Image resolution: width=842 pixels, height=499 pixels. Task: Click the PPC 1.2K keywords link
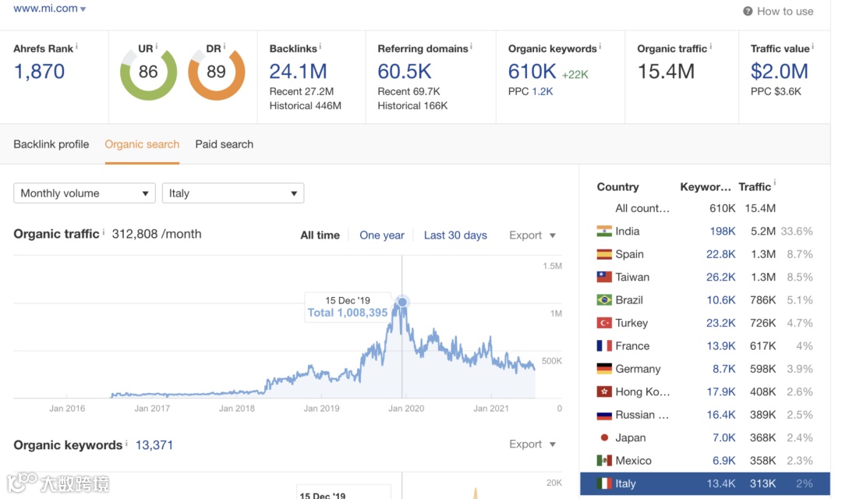point(543,91)
